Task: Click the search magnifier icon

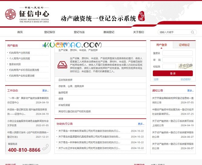Action: pos(193,32)
